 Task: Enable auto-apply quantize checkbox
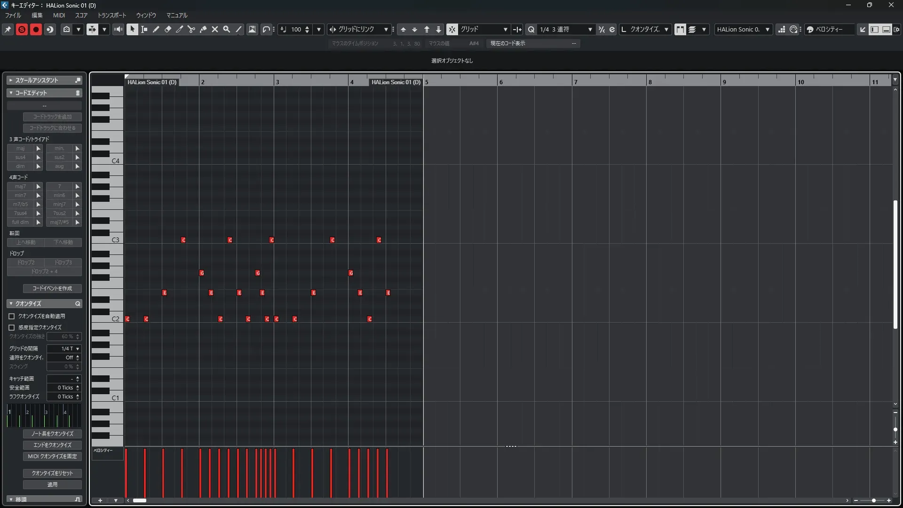12,317
